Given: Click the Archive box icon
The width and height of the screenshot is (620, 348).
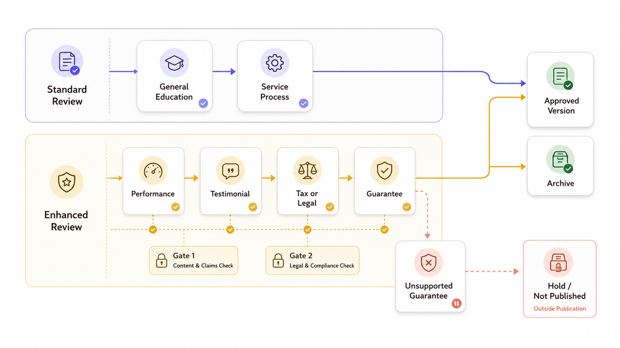Looking at the screenshot, I should point(560,159).
